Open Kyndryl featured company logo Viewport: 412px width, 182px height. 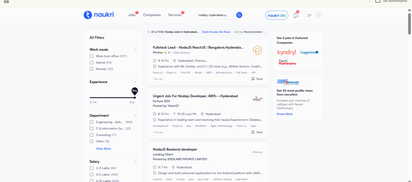[x=286, y=53]
